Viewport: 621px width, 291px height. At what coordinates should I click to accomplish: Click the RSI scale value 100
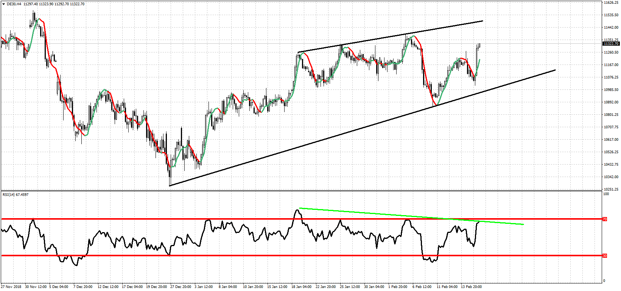(x=606, y=194)
